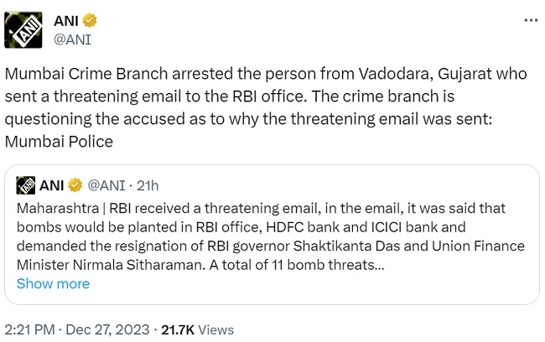Viewport: 545px width, 342px height.
Task: Click the small ANI avatar in the quoted tweet
Action: tap(26, 185)
